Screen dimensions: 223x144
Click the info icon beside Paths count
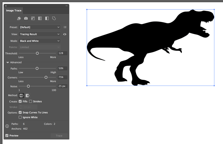pyautogui.click(x=7, y=126)
